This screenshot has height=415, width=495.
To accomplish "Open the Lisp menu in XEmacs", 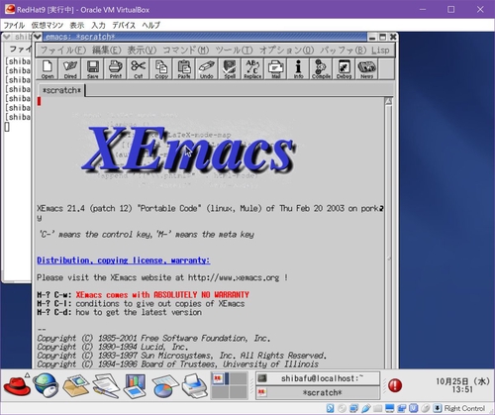I will click(380, 51).
